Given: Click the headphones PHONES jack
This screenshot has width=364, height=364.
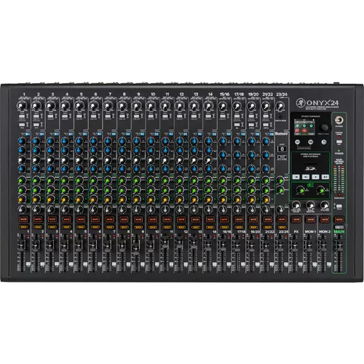Looking at the screenshot, I should tap(339, 120).
